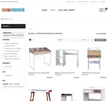Switch to grid view layout
The image size is (108, 101).
[30, 40]
